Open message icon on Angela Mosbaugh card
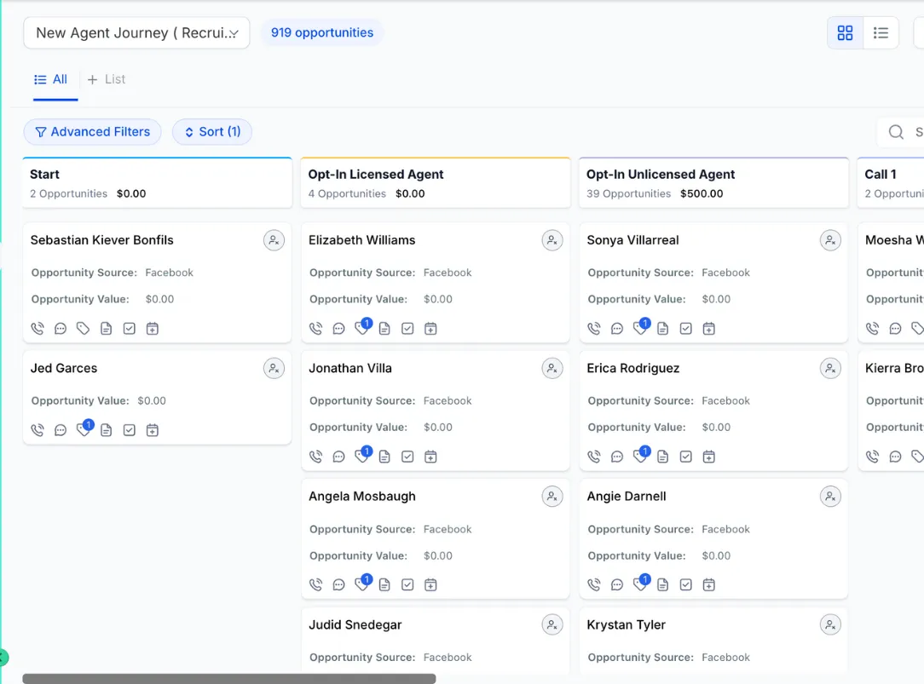924x684 pixels. pos(339,584)
